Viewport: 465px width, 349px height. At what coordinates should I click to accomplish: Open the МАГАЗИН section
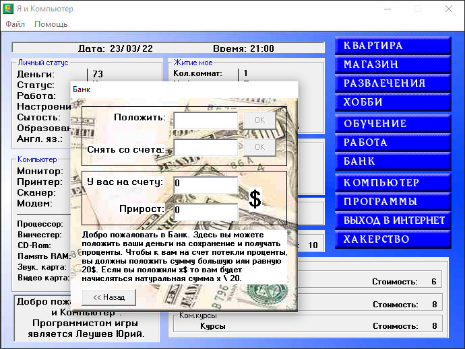click(393, 65)
